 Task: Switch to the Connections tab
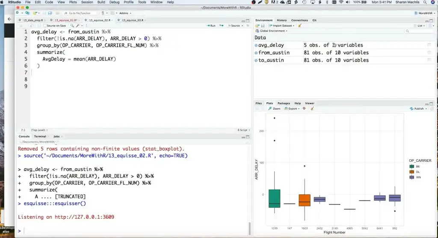tap(299, 20)
